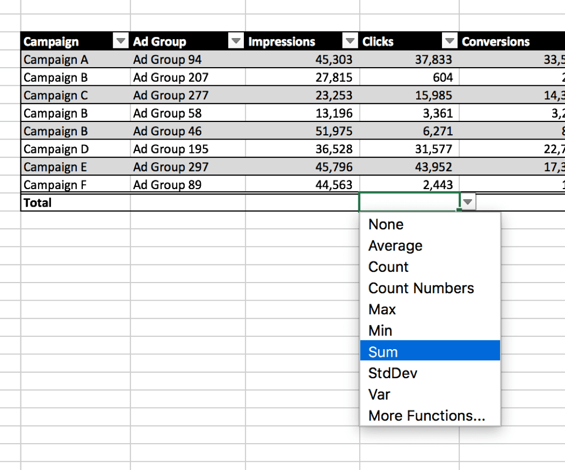Click the 13,196 impressions cell
Screen dimensions: 565x470
(302, 113)
